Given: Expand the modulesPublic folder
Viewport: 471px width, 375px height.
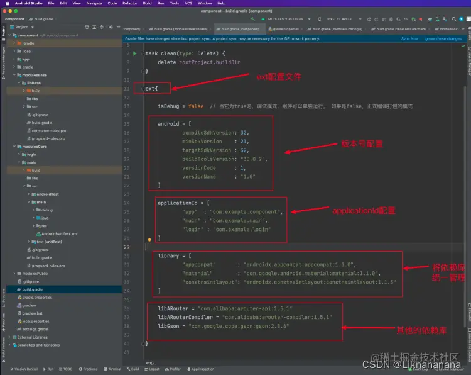Looking at the screenshot, I should click(x=14, y=274).
